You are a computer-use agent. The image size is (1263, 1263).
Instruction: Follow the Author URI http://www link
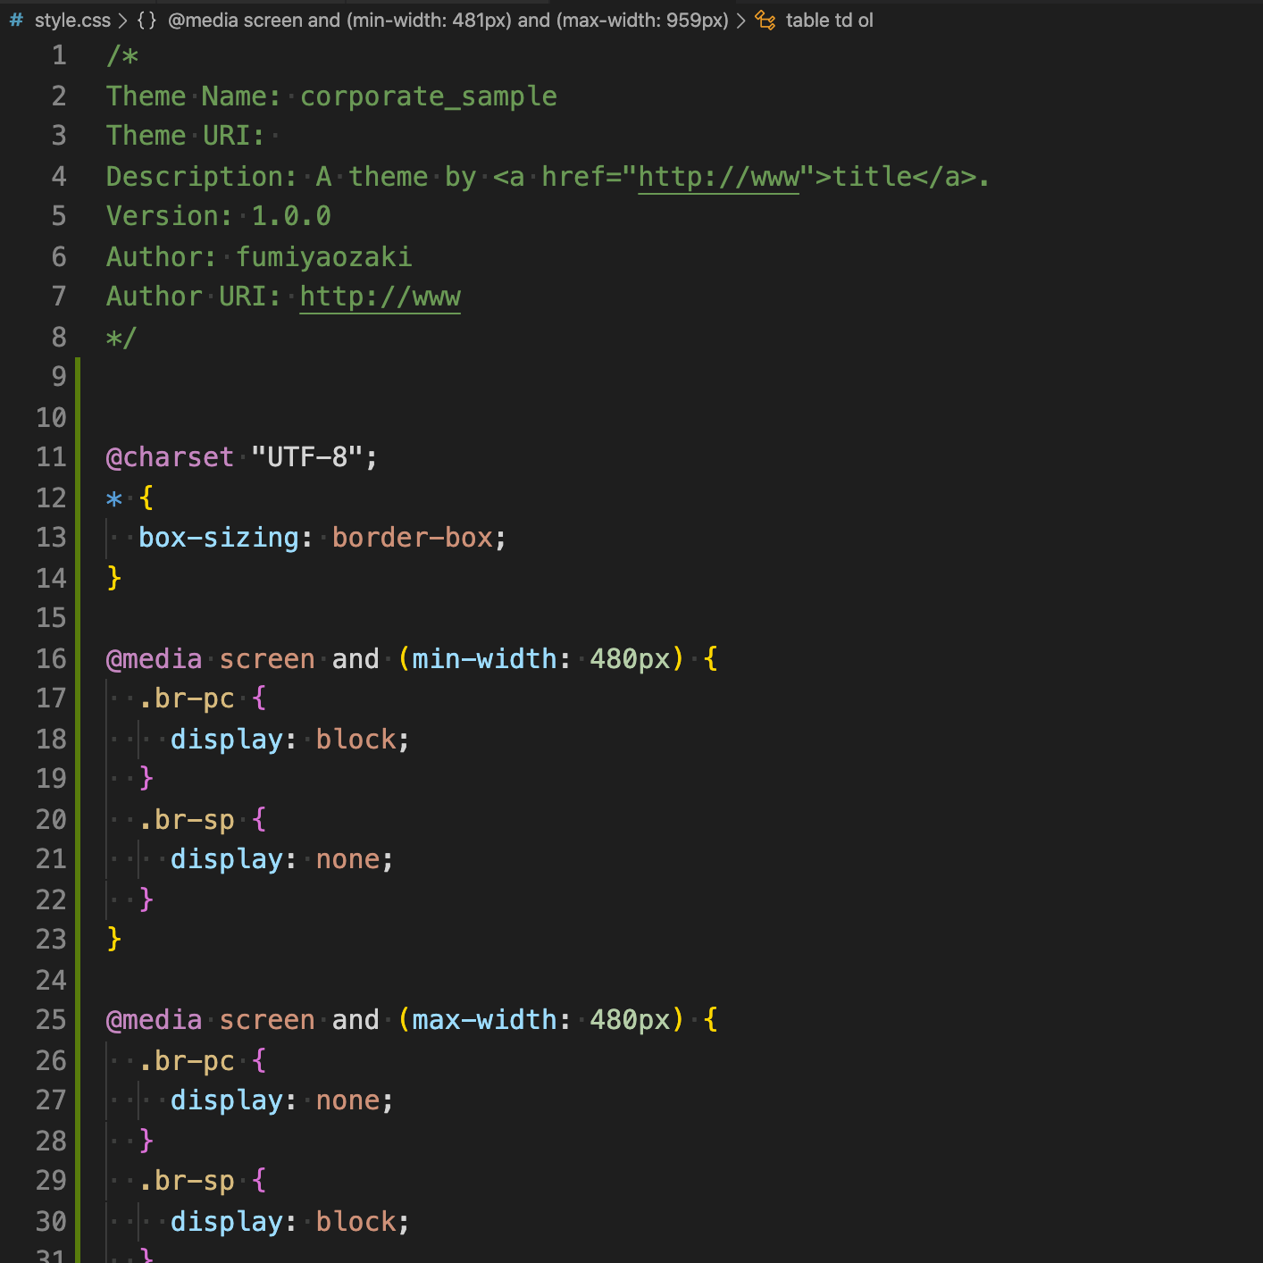380,296
